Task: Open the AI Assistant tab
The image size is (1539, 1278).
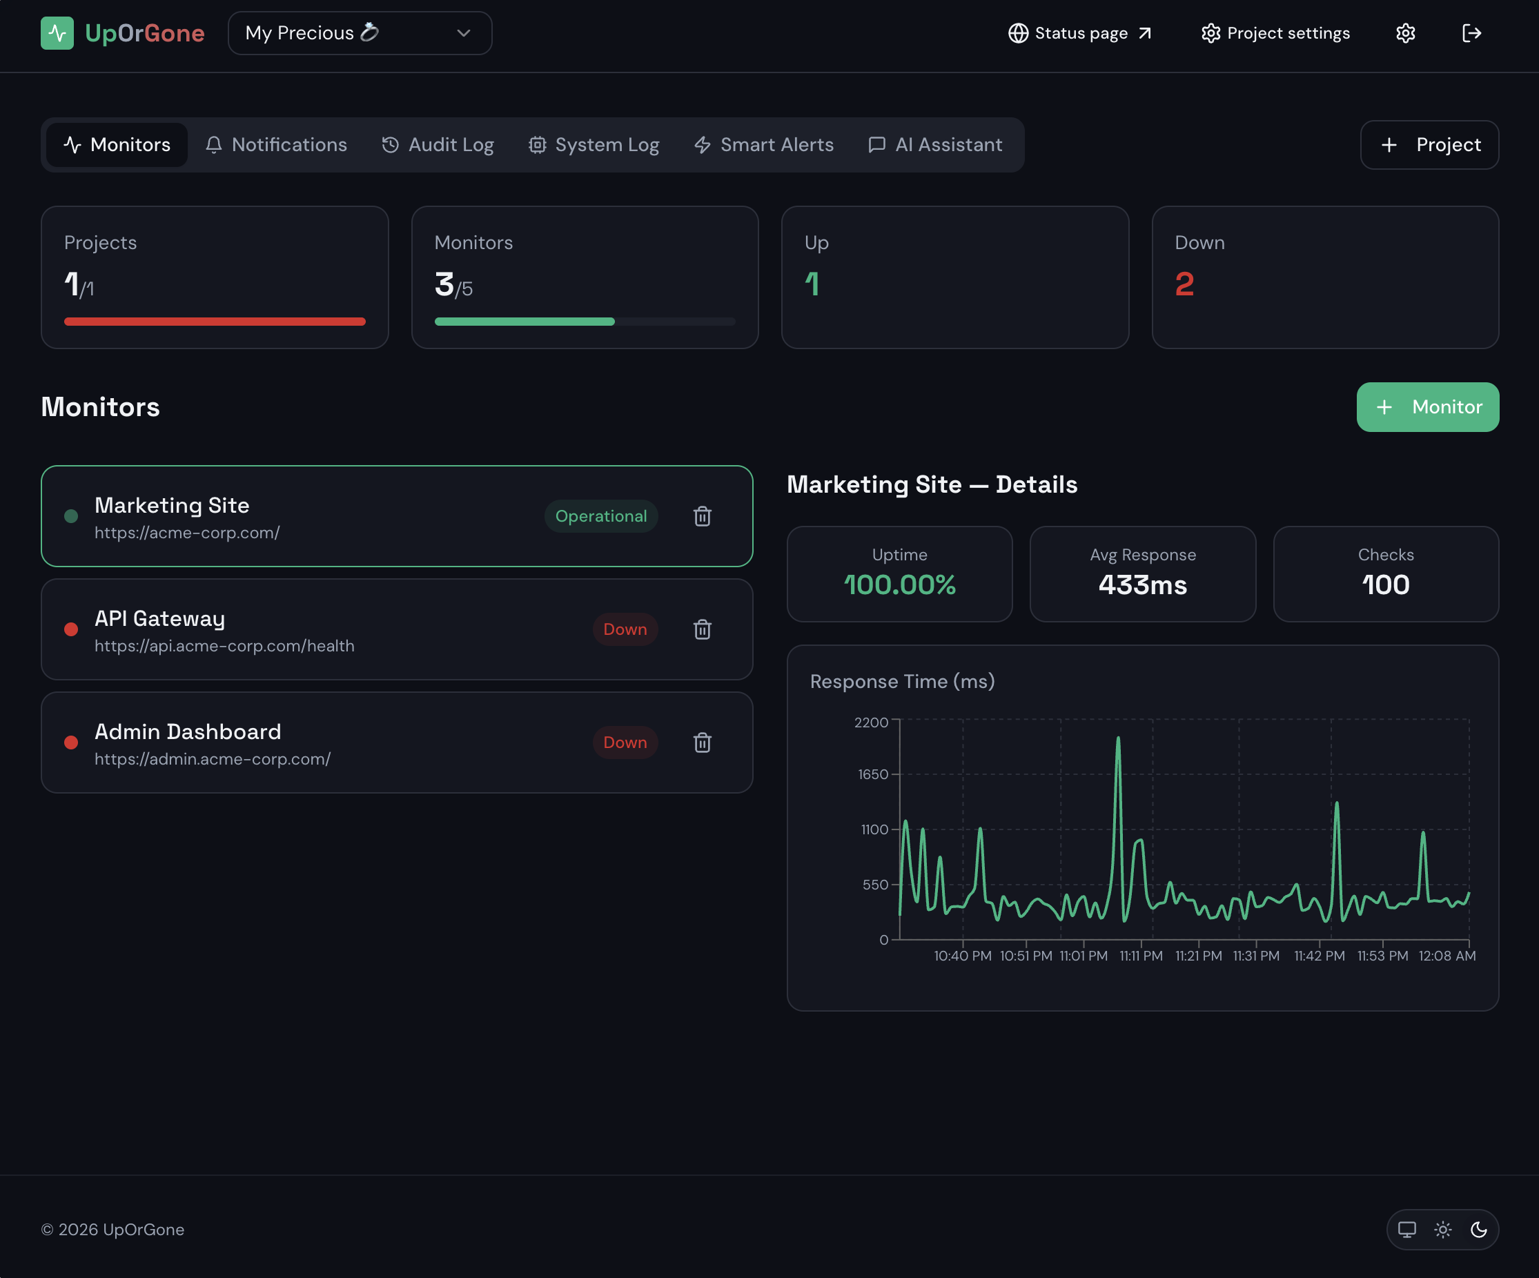Action: pos(934,145)
